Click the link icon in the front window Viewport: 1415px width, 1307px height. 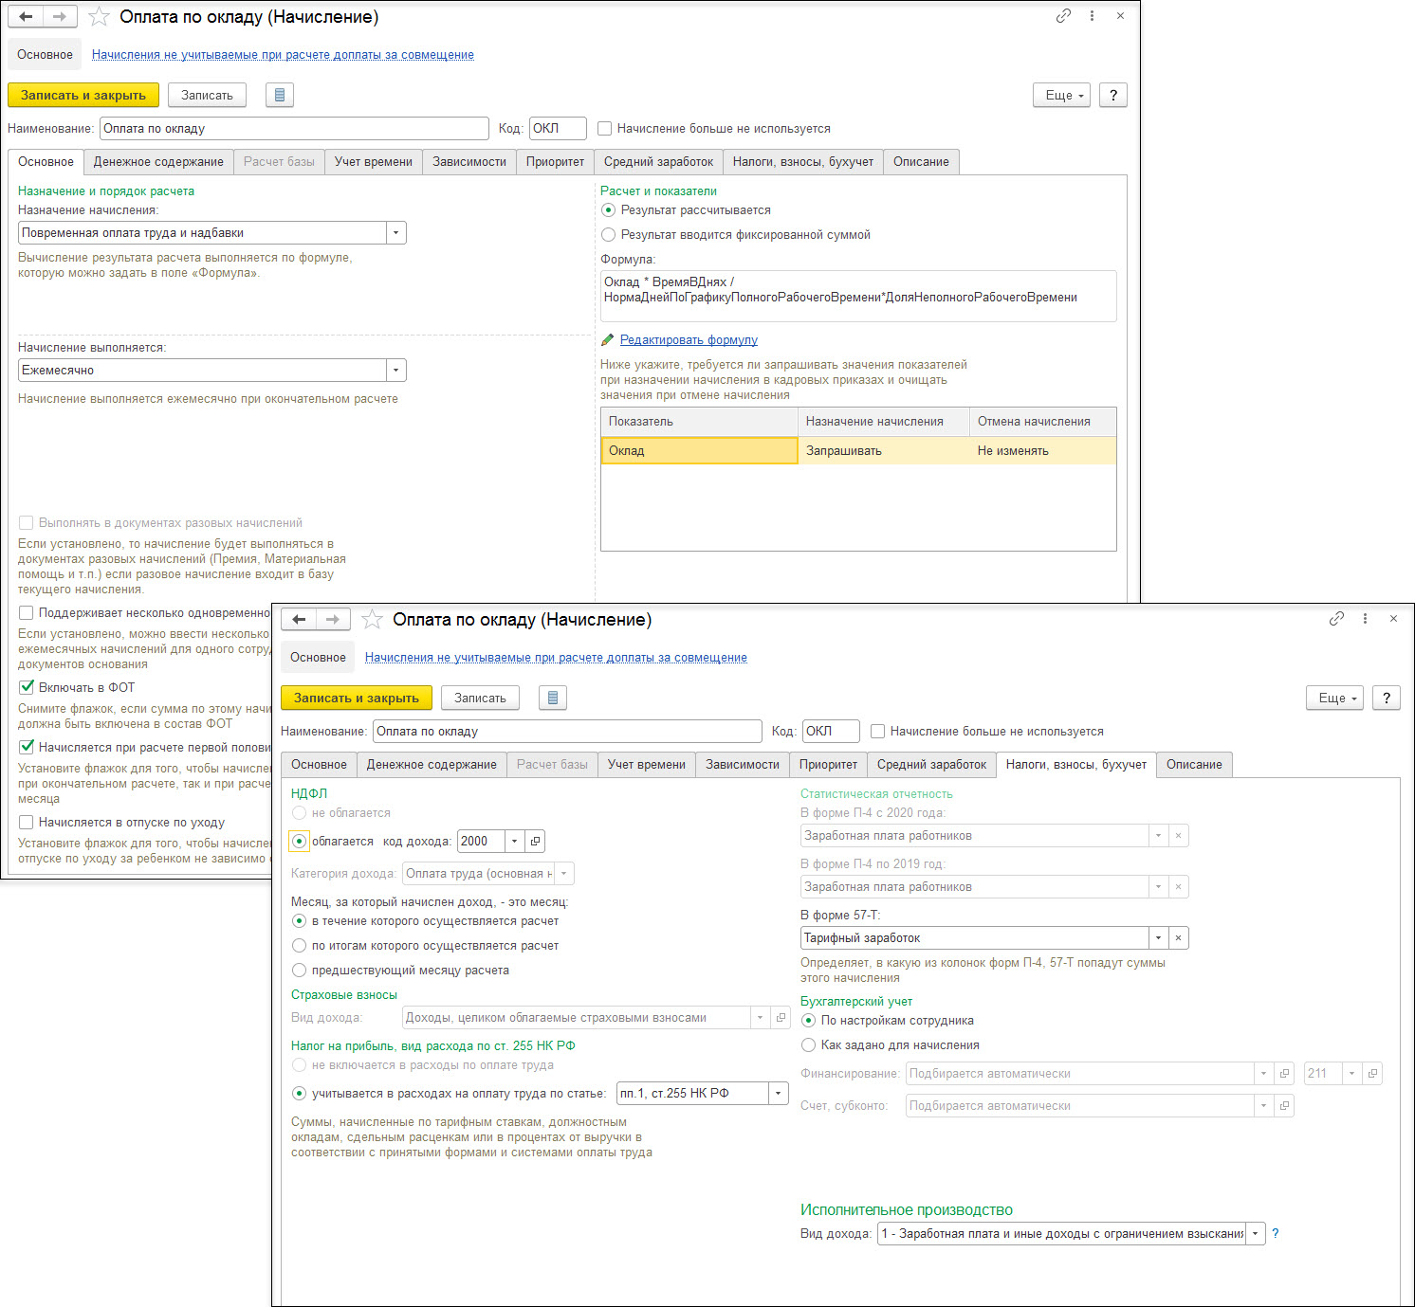point(1336,619)
